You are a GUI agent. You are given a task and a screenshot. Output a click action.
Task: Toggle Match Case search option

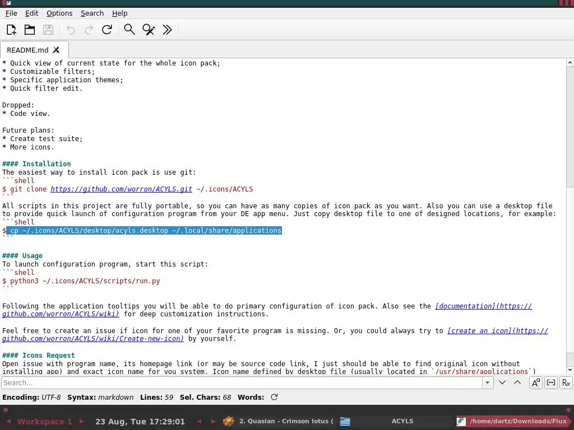pyautogui.click(x=536, y=382)
